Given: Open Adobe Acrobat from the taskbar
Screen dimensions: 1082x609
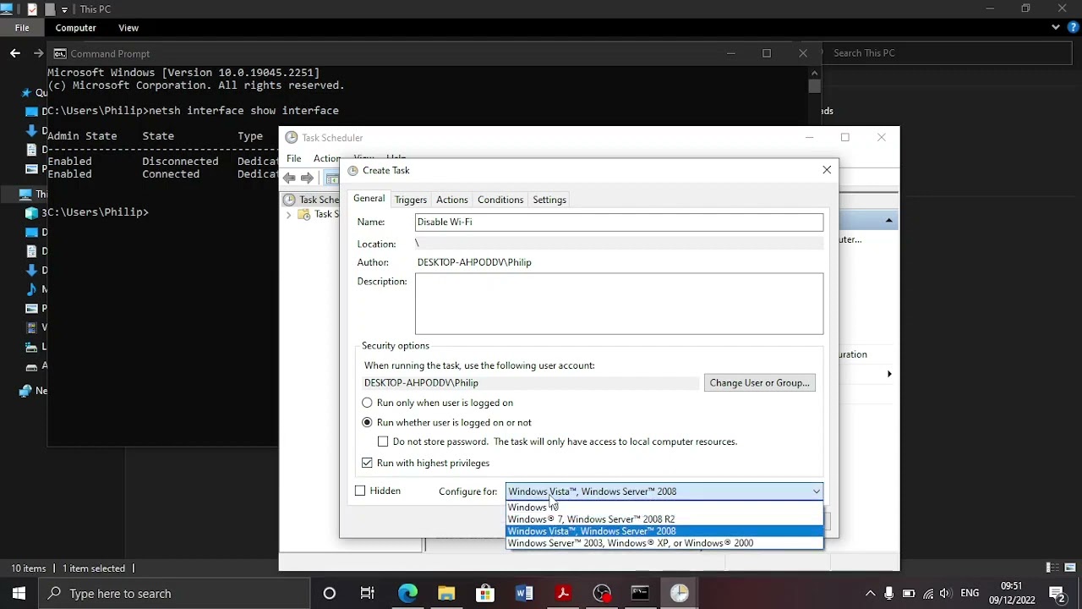Looking at the screenshot, I should click(x=563, y=593).
